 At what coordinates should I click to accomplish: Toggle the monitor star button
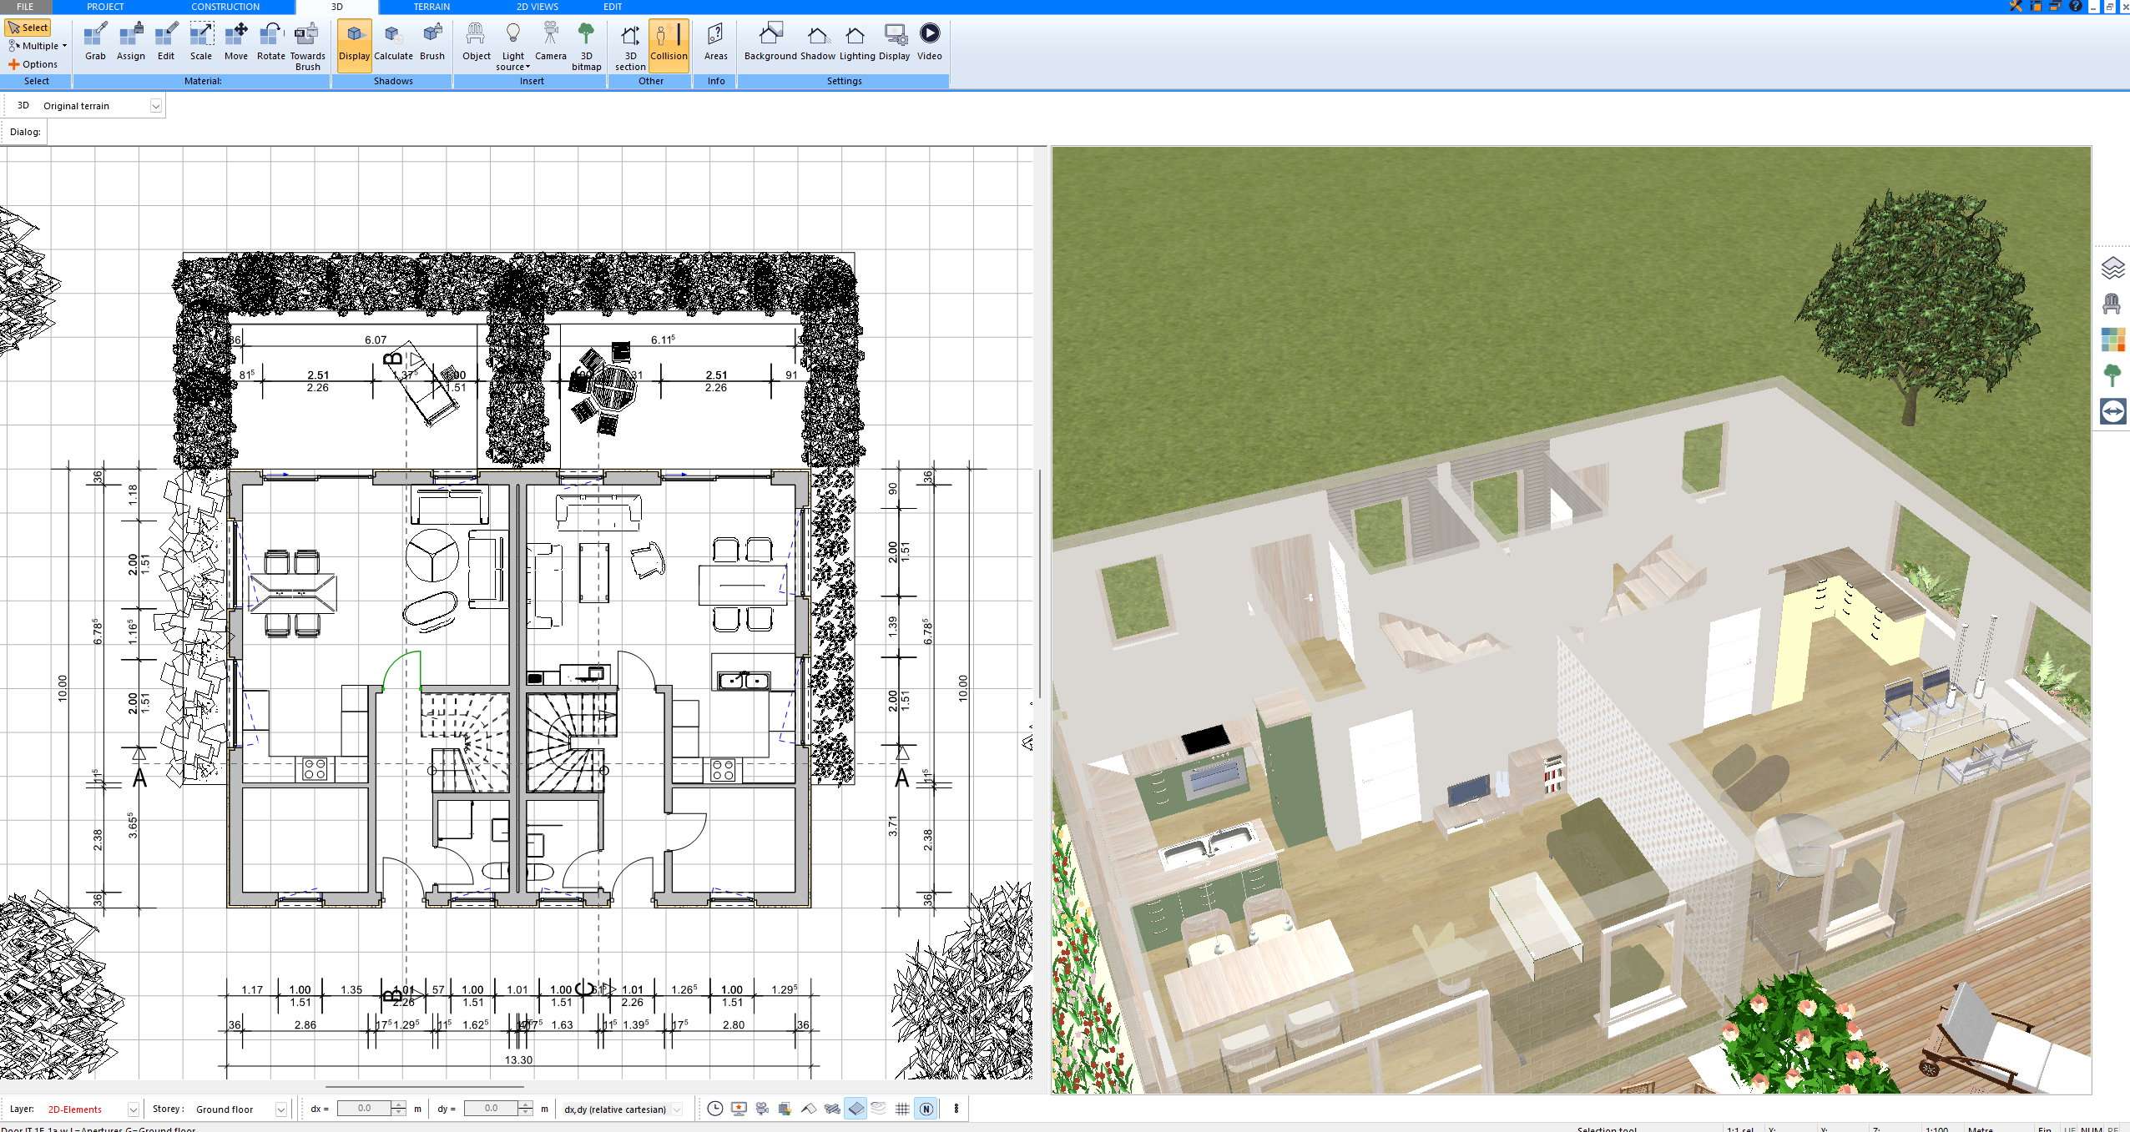point(739,1109)
